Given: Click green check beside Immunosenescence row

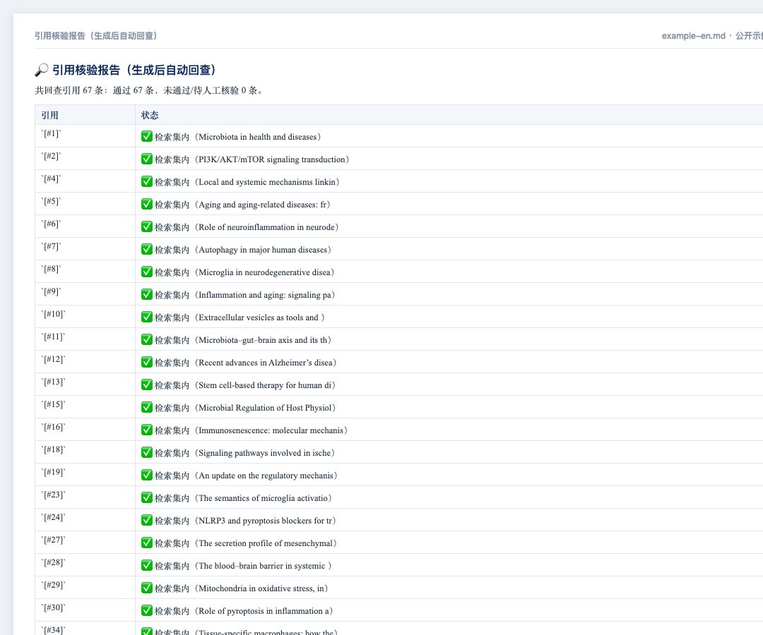Looking at the screenshot, I should tap(147, 430).
